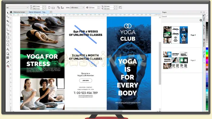Click the Page 2 label
Image resolution: width=212 pixels, height=119 pixels.
[193, 60]
